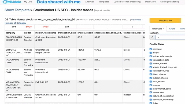185x104 pixels.
Task: Click category count 508
Action: coord(14,27)
